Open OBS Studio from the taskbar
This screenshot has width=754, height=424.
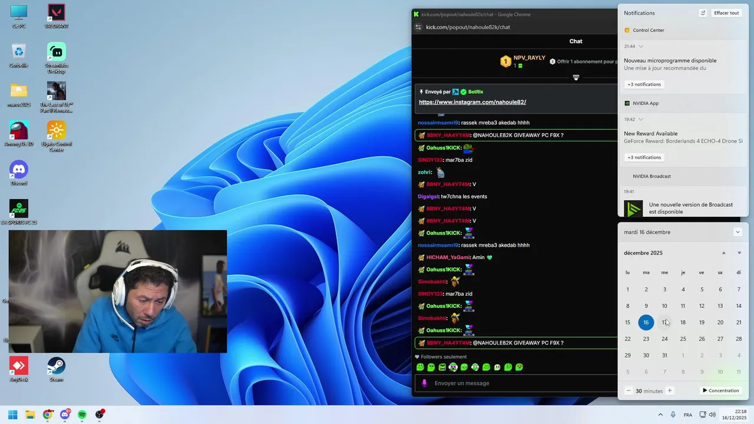coord(100,415)
